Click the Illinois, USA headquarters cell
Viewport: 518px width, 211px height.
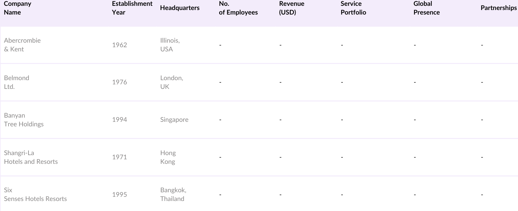[x=170, y=45]
